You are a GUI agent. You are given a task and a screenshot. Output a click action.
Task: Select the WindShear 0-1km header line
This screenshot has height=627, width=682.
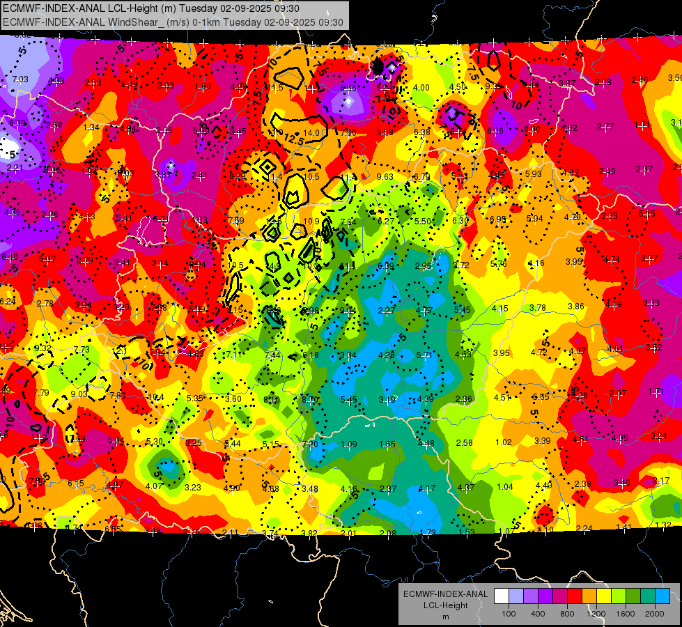point(173,22)
